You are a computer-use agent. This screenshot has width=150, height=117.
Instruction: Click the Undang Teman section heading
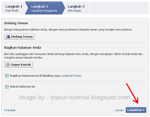(x=16, y=23)
